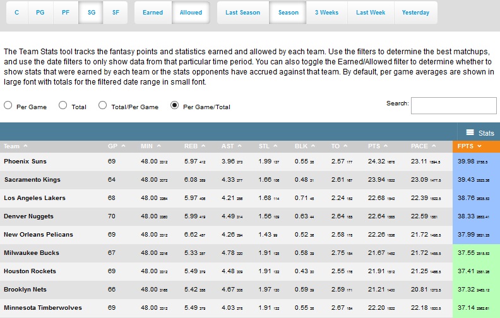
Task: Click Phoenix Suns PTS value 24.32
Action: pos(376,162)
